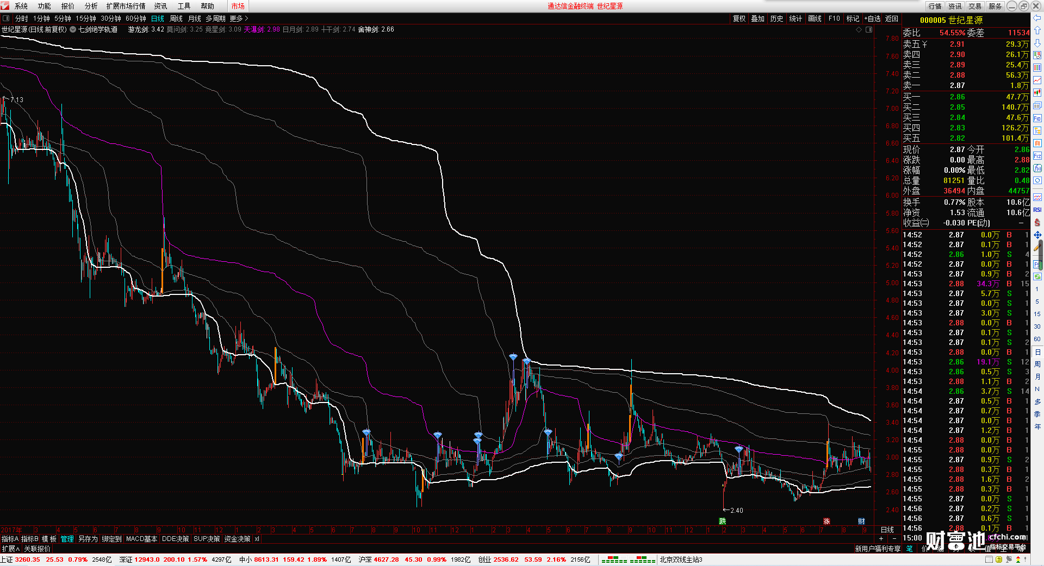Image resolution: width=1044 pixels, height=566 pixels.
Task: Select the 资金决策 indicator tab
Action: 237,539
